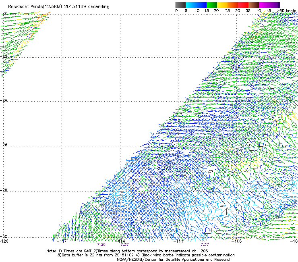Image resolution: width=298 pixels, height=262 pixels.
Task: Click the purple 7:37 label near -111
Action: pyautogui.click(x=205, y=245)
